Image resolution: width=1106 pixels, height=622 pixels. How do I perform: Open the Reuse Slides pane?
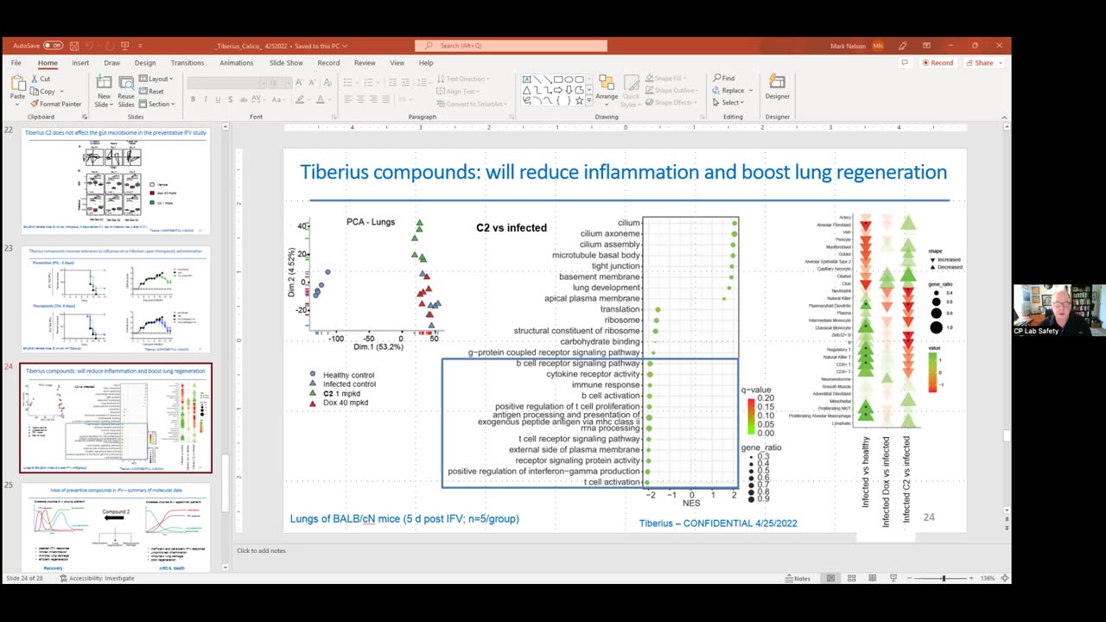tap(126, 90)
